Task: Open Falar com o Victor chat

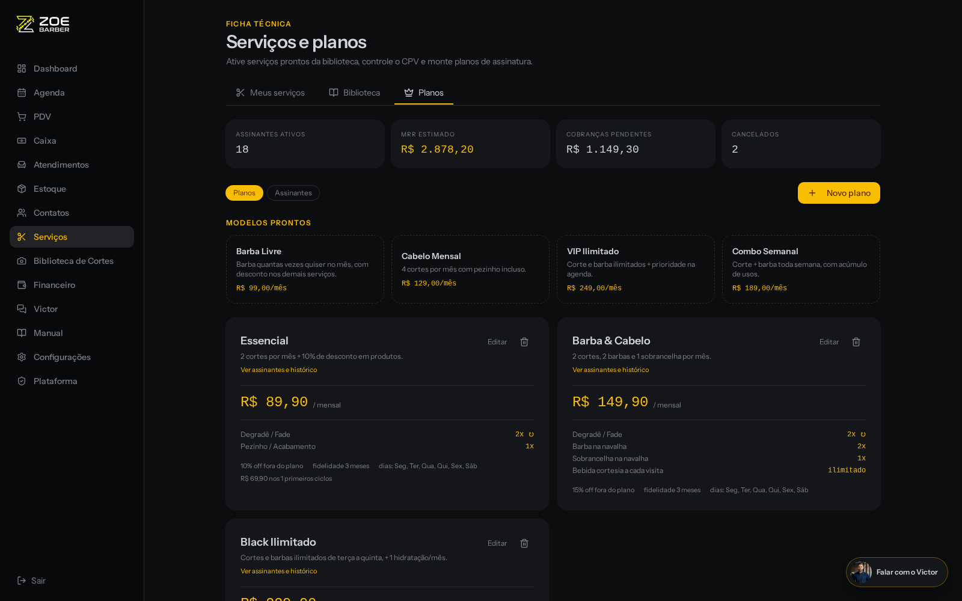Action: pos(897,572)
